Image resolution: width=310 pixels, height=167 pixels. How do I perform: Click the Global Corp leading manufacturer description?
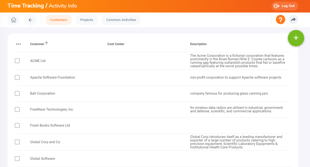point(236,142)
